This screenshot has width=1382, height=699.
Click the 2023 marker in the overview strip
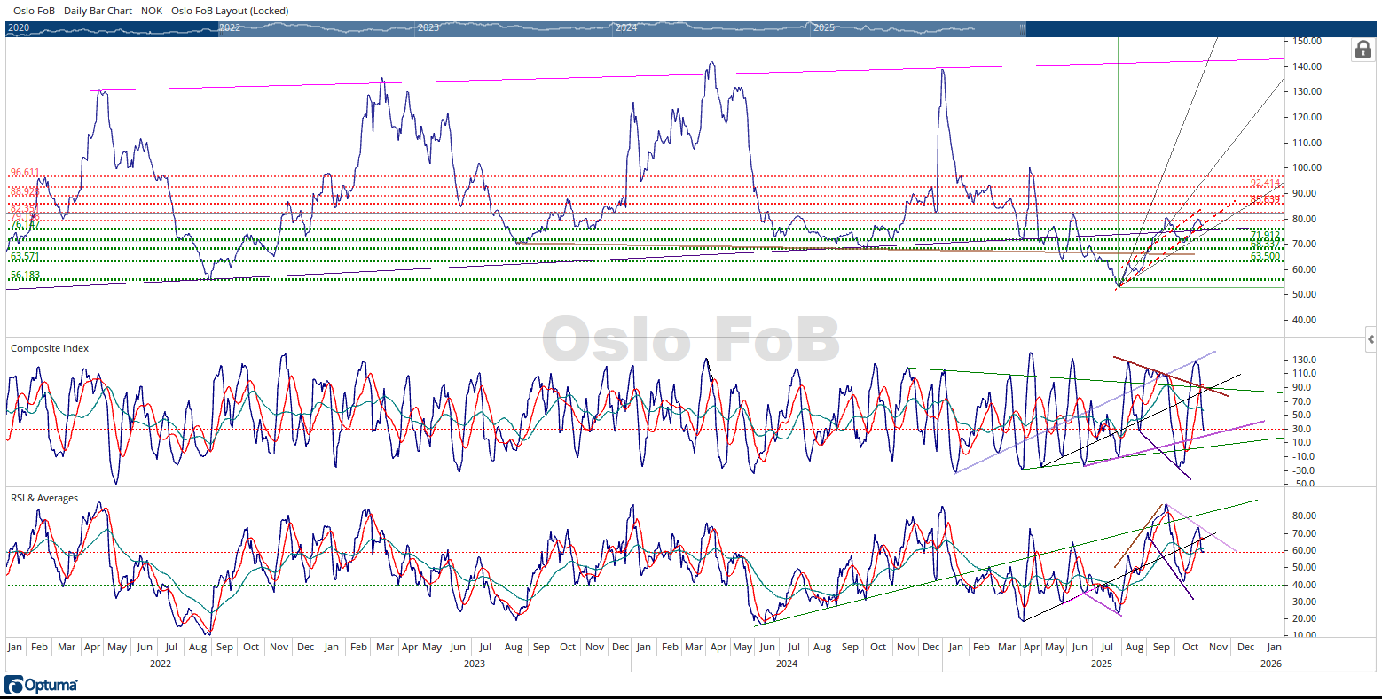coord(428,28)
